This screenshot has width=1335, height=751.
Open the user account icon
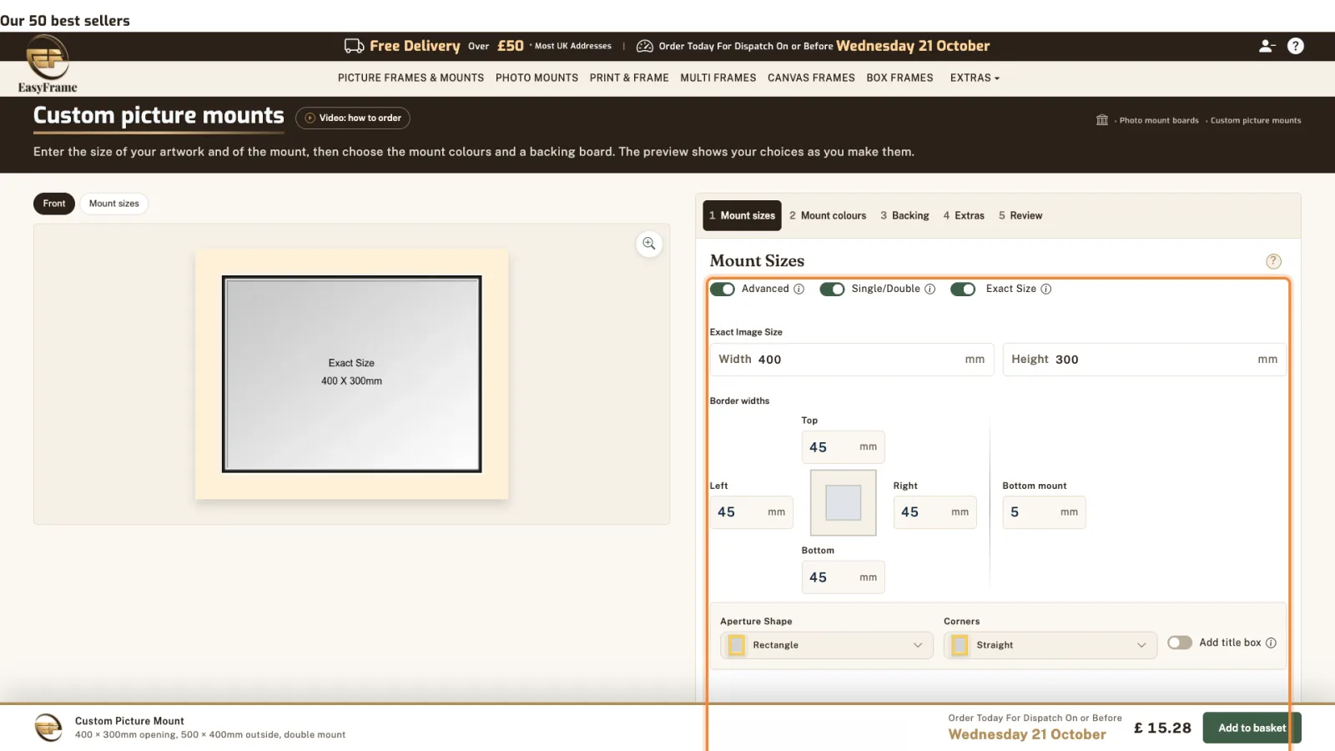pyautogui.click(x=1267, y=46)
